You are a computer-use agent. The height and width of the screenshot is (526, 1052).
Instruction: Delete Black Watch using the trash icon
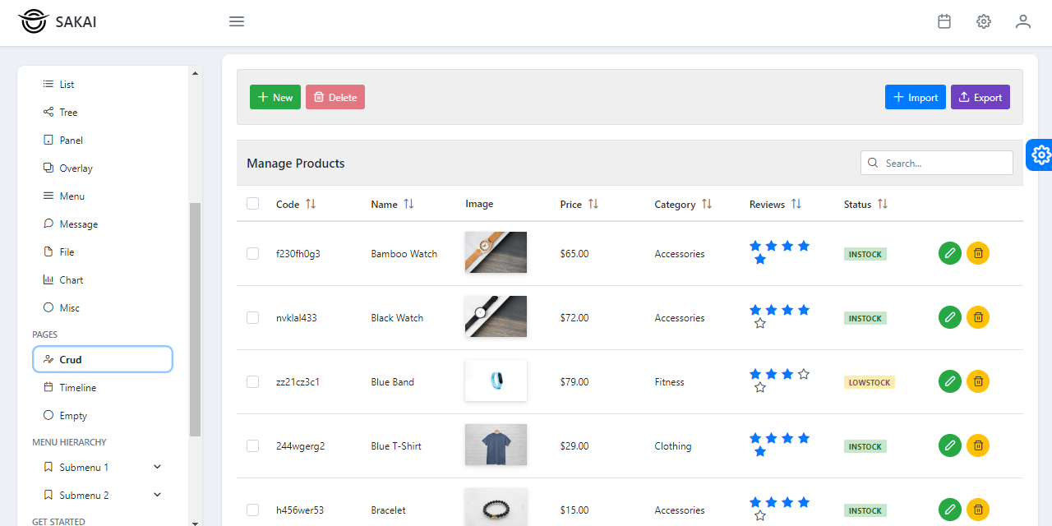pyautogui.click(x=978, y=316)
